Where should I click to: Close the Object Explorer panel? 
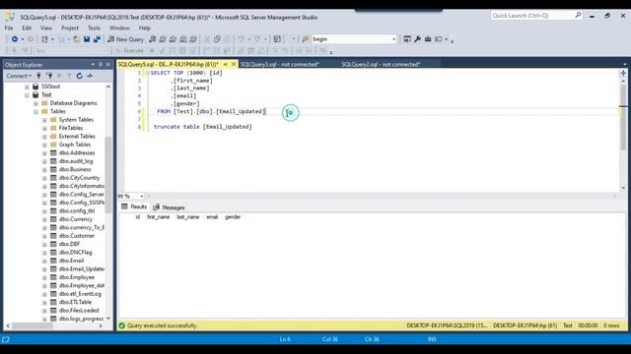click(x=107, y=65)
